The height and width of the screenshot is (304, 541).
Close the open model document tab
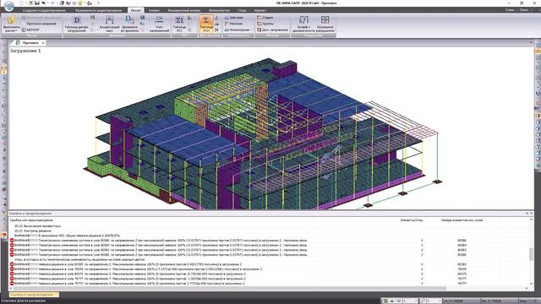[43, 43]
